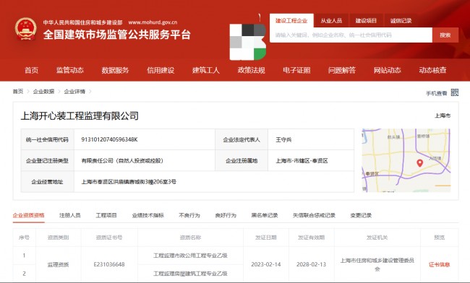Focus the keyword search input field
The width and height of the screenshot is (470, 283).
[351, 35]
